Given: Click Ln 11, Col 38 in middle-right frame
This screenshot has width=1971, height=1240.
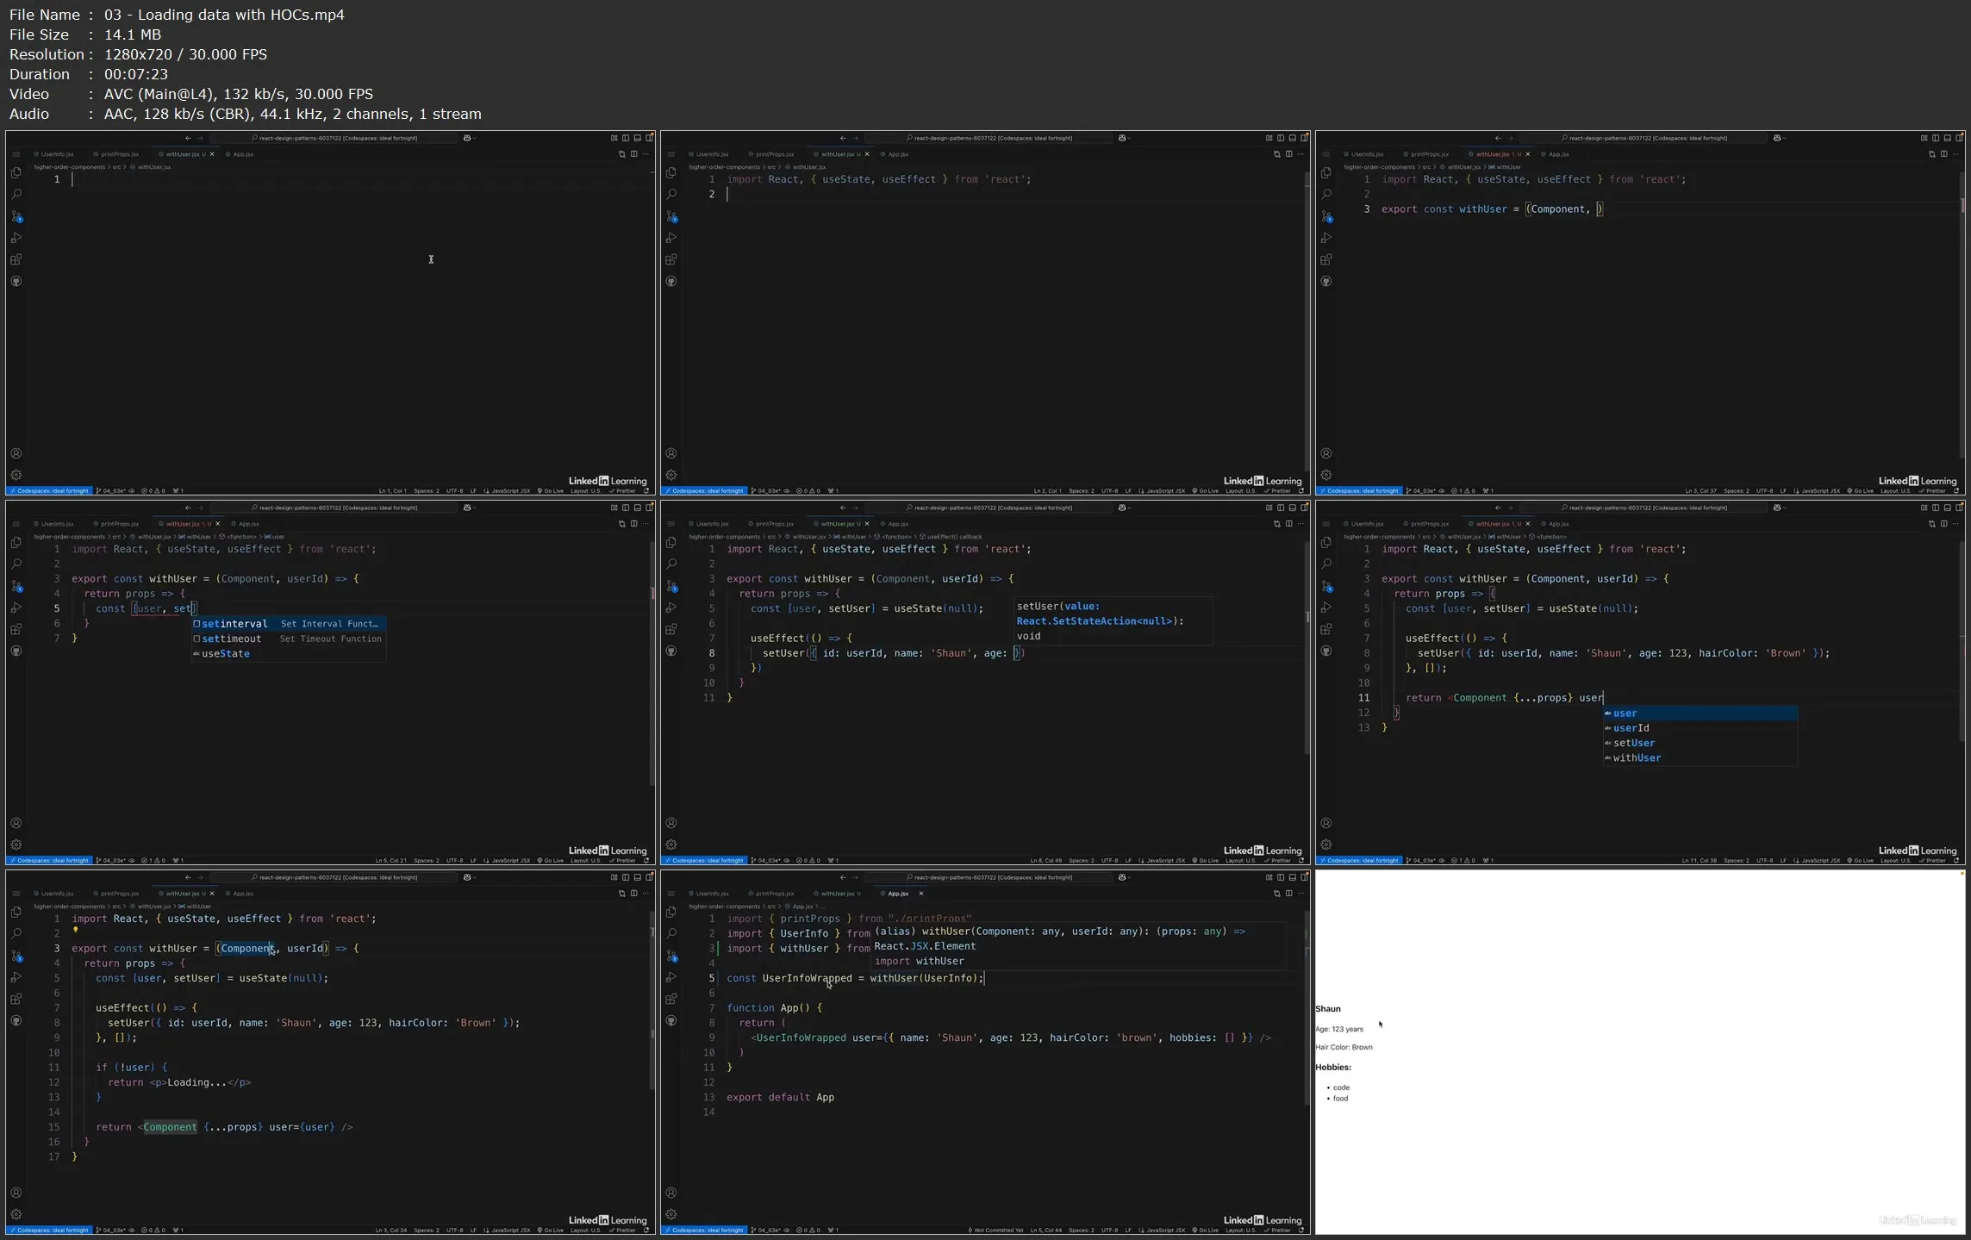Looking at the screenshot, I should tap(1699, 861).
